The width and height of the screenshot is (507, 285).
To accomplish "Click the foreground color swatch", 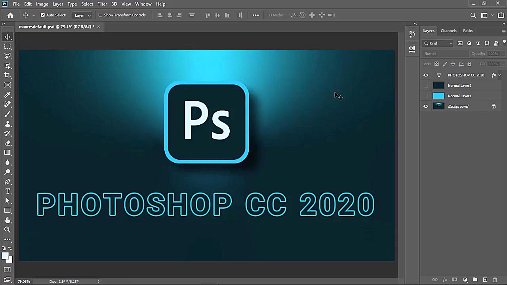I will (5, 256).
